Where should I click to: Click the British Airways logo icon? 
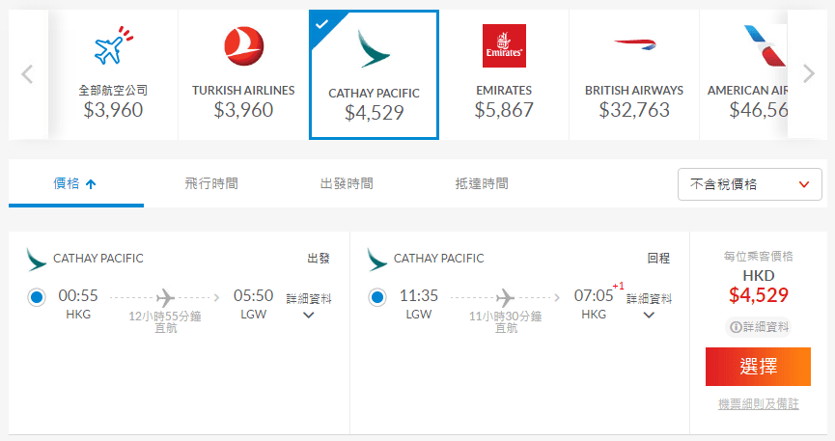click(633, 44)
